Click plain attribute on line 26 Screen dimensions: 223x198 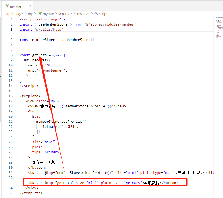coord(37,147)
